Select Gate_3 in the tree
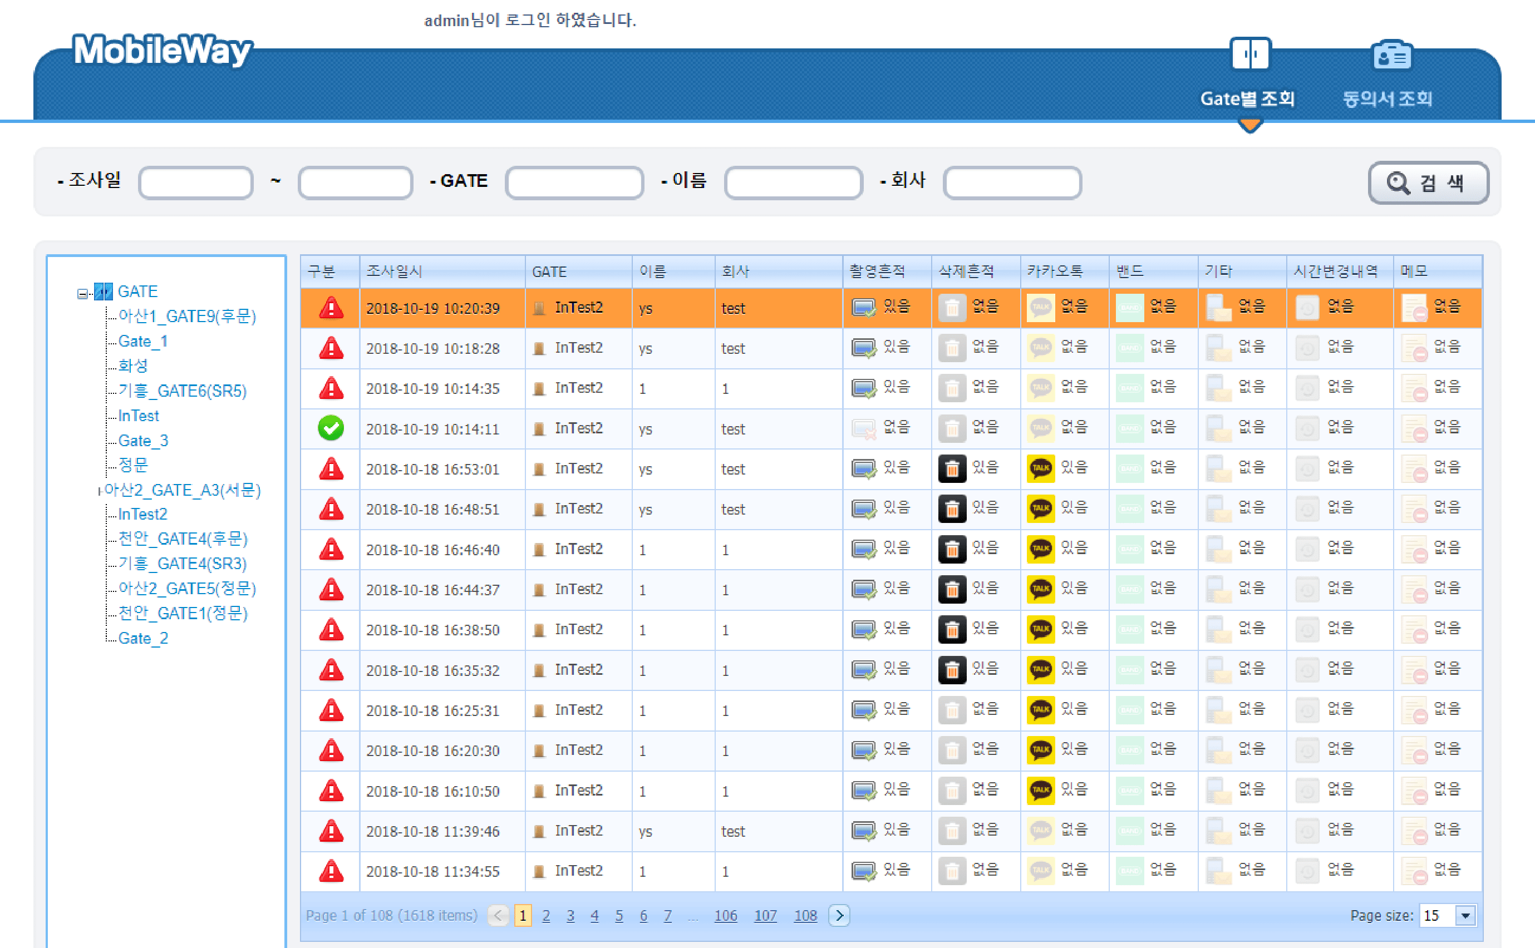1535x948 pixels. (x=143, y=441)
